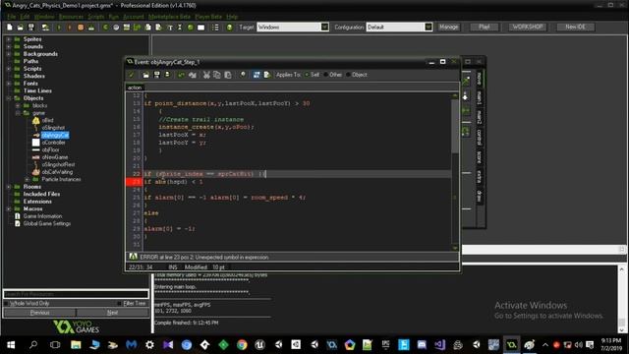
Task: Click the red line 23 error marker
Action: click(x=134, y=182)
